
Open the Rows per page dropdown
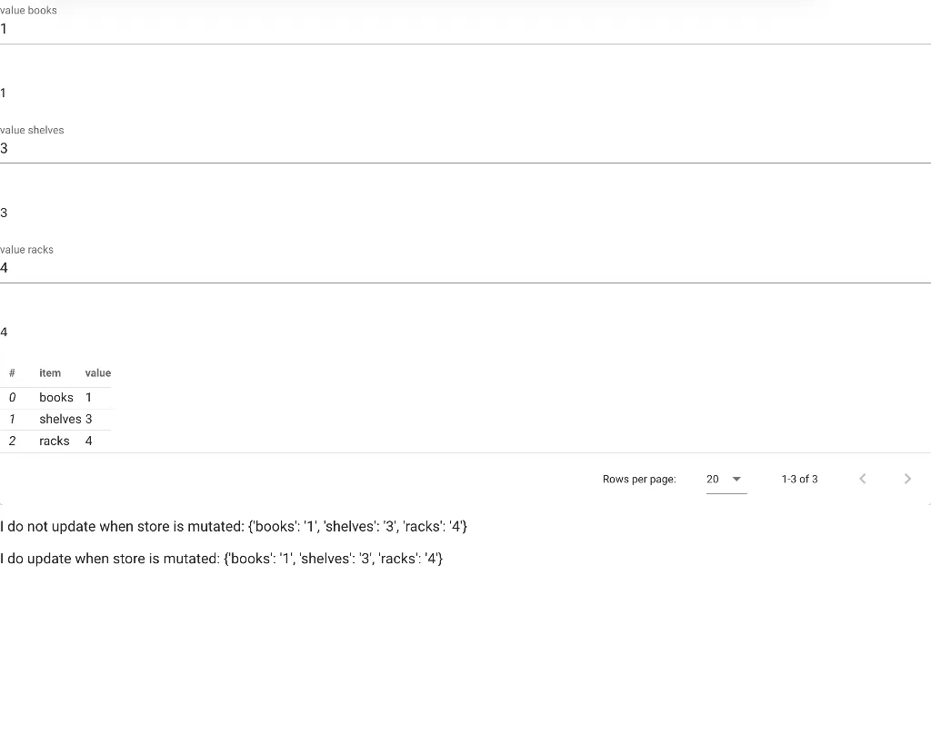coord(726,479)
